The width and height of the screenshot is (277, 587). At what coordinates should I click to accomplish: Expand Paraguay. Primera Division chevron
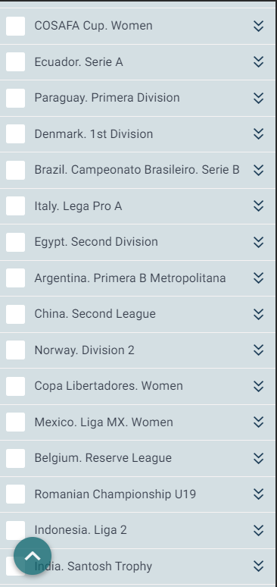click(258, 98)
